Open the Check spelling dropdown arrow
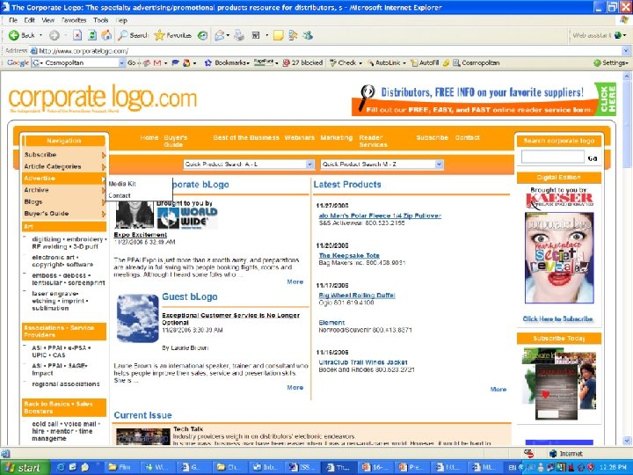The image size is (633, 475). click(x=360, y=63)
